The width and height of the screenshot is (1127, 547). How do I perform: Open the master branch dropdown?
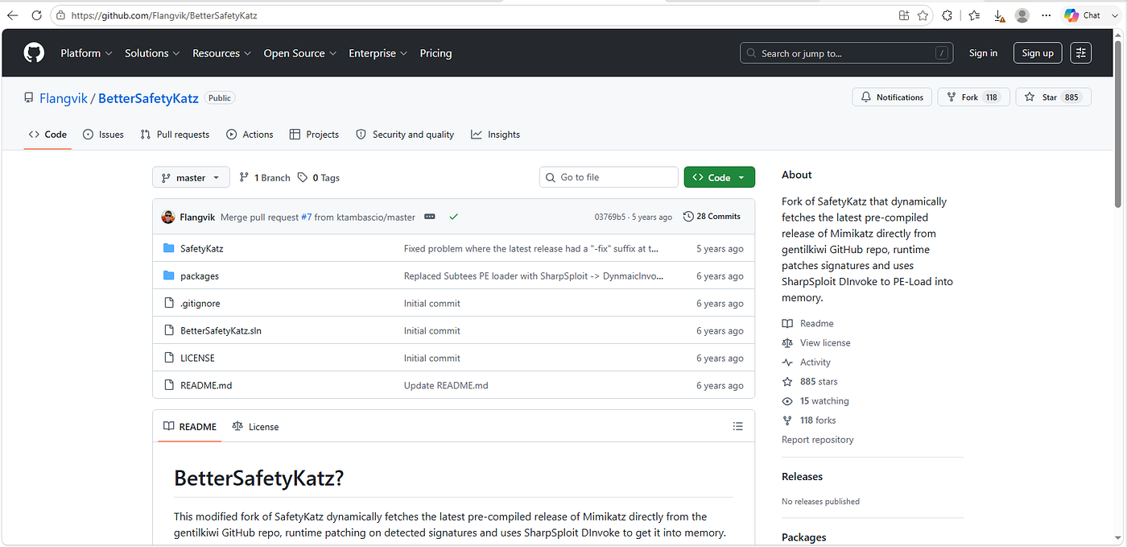[191, 177]
